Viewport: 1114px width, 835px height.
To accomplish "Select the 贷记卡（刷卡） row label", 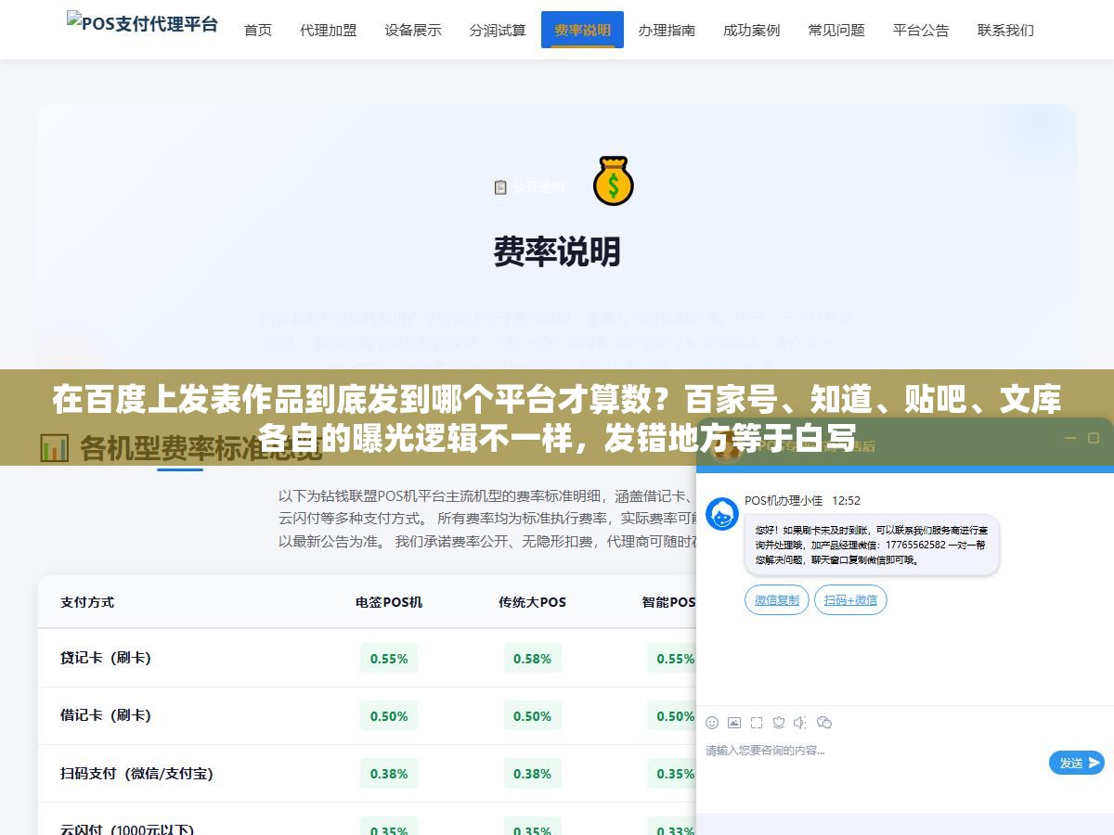I will pos(105,658).
